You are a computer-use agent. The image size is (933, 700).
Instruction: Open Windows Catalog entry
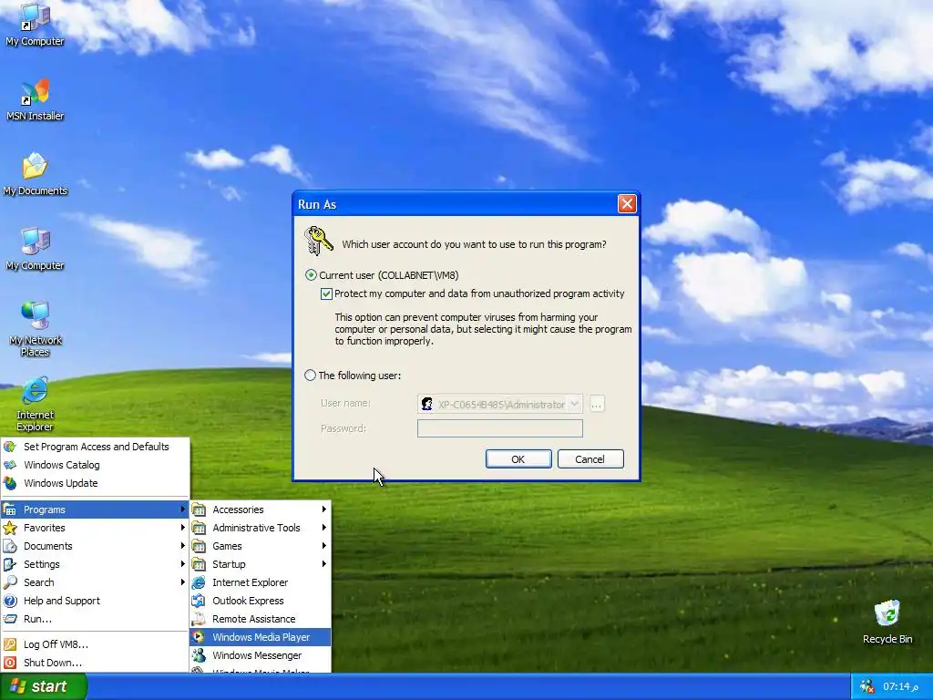(x=95, y=465)
